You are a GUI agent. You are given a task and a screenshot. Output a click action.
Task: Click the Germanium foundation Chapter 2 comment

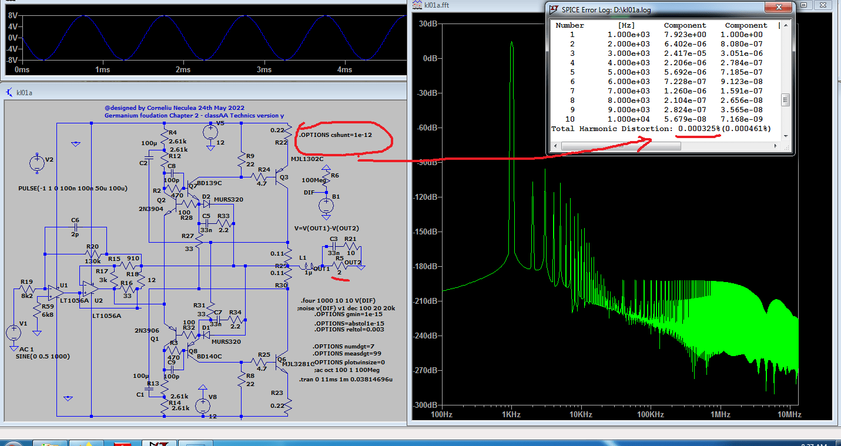[x=194, y=116]
